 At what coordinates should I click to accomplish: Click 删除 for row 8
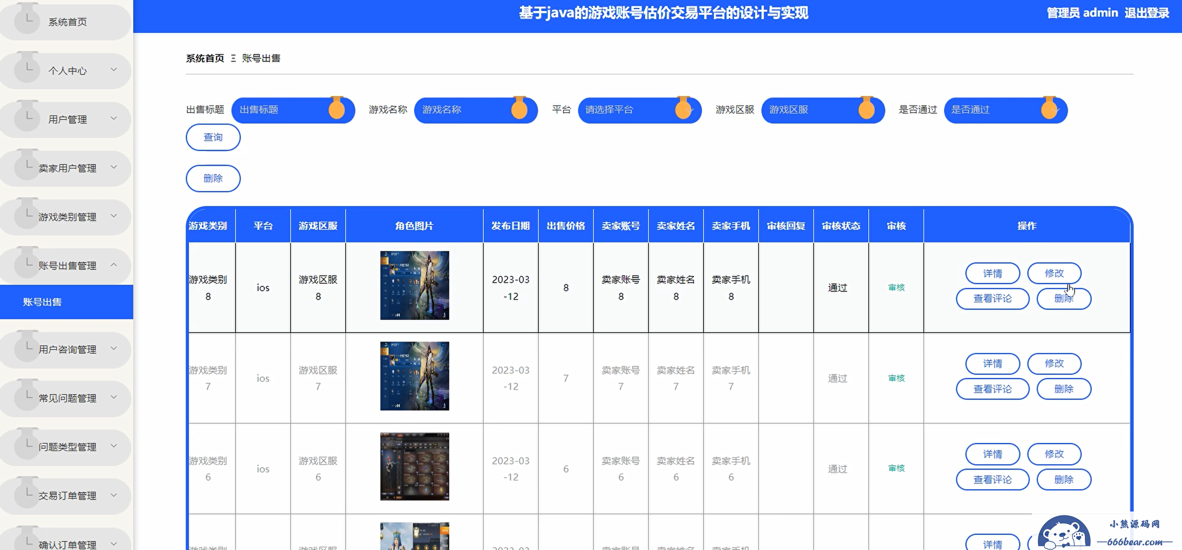1063,298
